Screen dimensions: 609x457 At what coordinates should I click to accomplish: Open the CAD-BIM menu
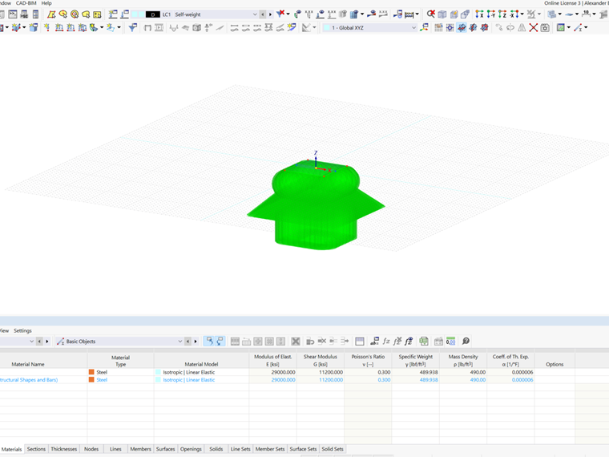[26, 3]
